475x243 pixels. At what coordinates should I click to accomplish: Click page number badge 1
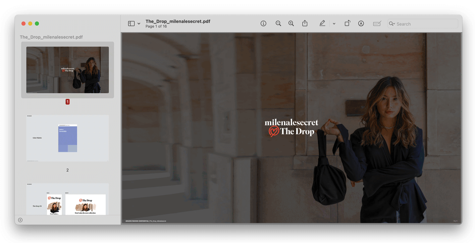pyautogui.click(x=67, y=102)
